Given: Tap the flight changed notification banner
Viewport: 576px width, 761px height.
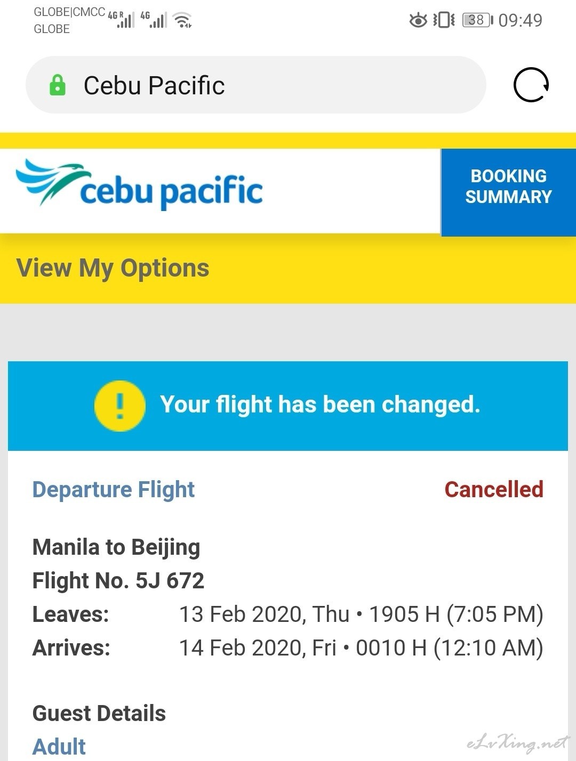Looking at the screenshot, I should (x=288, y=406).
